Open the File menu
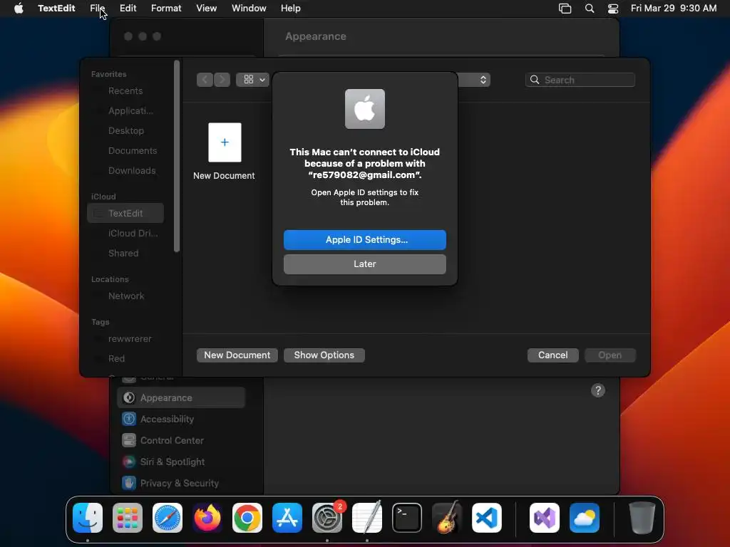The image size is (730, 547). [x=97, y=9]
